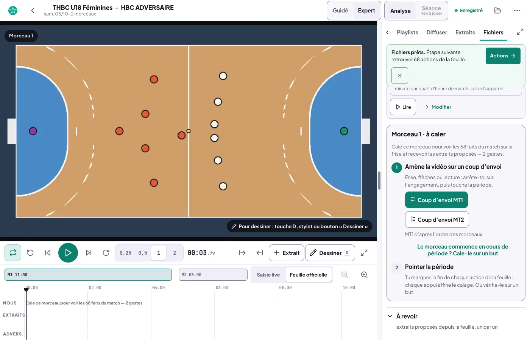Toggle the loop playback button
Image resolution: width=530 pixels, height=340 pixels.
tap(13, 253)
